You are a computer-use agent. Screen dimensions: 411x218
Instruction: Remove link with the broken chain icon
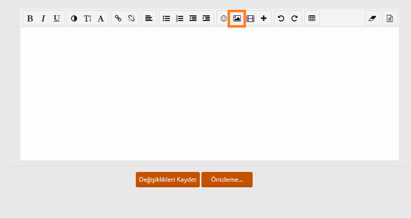(x=131, y=18)
